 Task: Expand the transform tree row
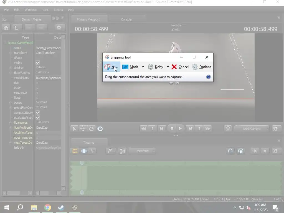click(11, 53)
